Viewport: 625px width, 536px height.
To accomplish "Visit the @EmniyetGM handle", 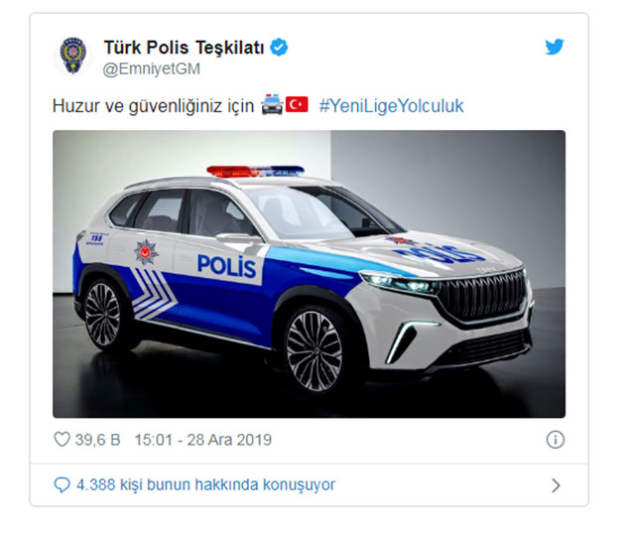I will (152, 69).
